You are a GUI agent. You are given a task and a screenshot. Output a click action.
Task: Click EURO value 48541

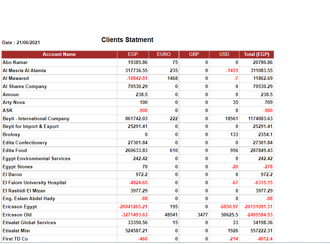click(171, 215)
